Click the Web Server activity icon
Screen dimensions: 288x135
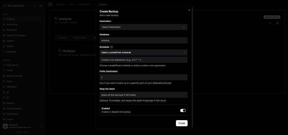[4, 65]
